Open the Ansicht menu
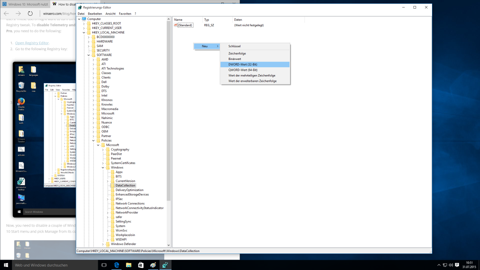The image size is (480, 270). 111,13
